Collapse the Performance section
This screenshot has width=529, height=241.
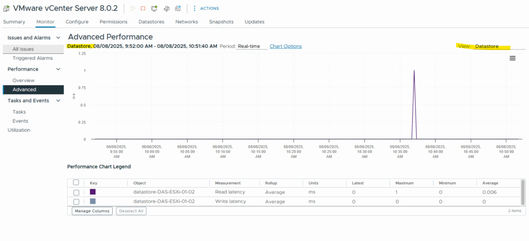click(58, 69)
